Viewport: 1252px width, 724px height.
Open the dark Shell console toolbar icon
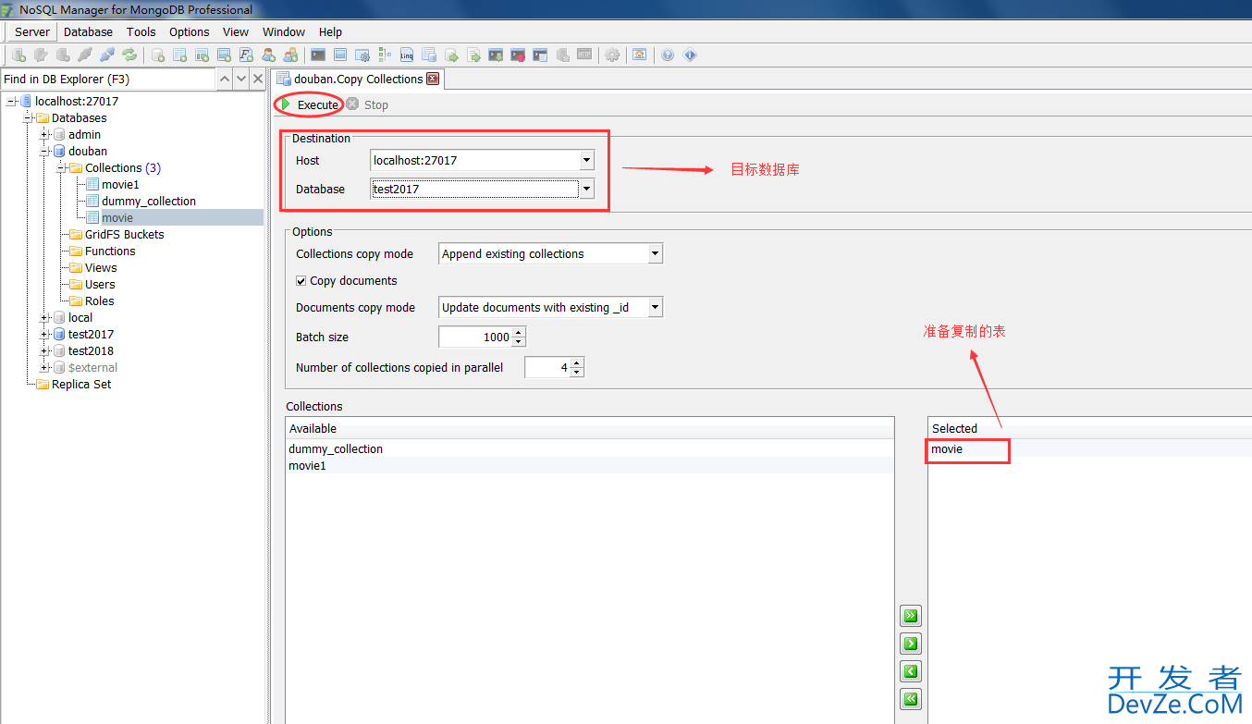pos(318,55)
